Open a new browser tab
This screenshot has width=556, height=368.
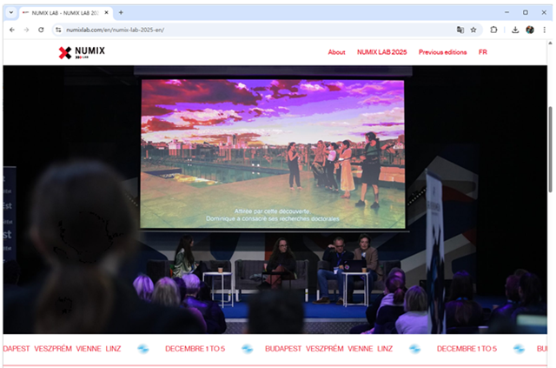[x=121, y=12]
